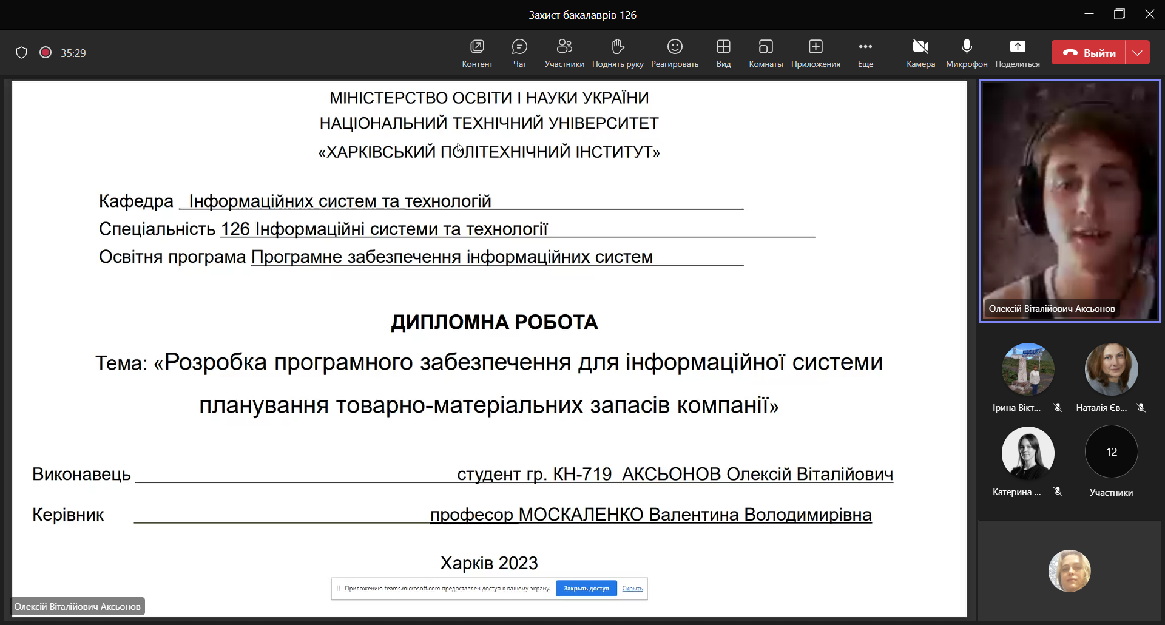Screen dimensions: 1165x625
Task: Click the shield security icon
Action: 22,53
